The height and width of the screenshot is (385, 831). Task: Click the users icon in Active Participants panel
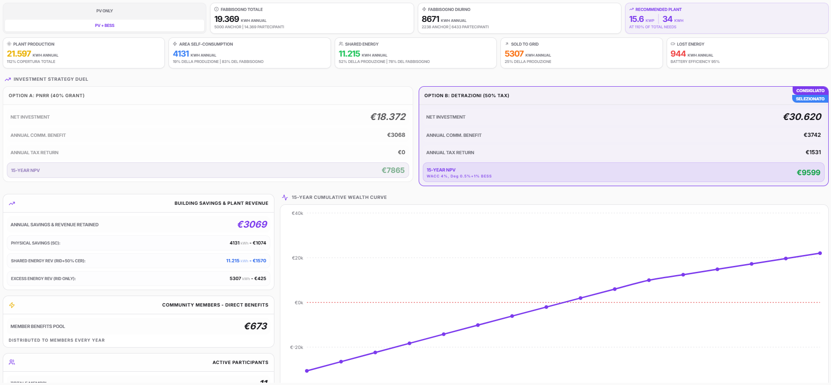click(x=12, y=362)
